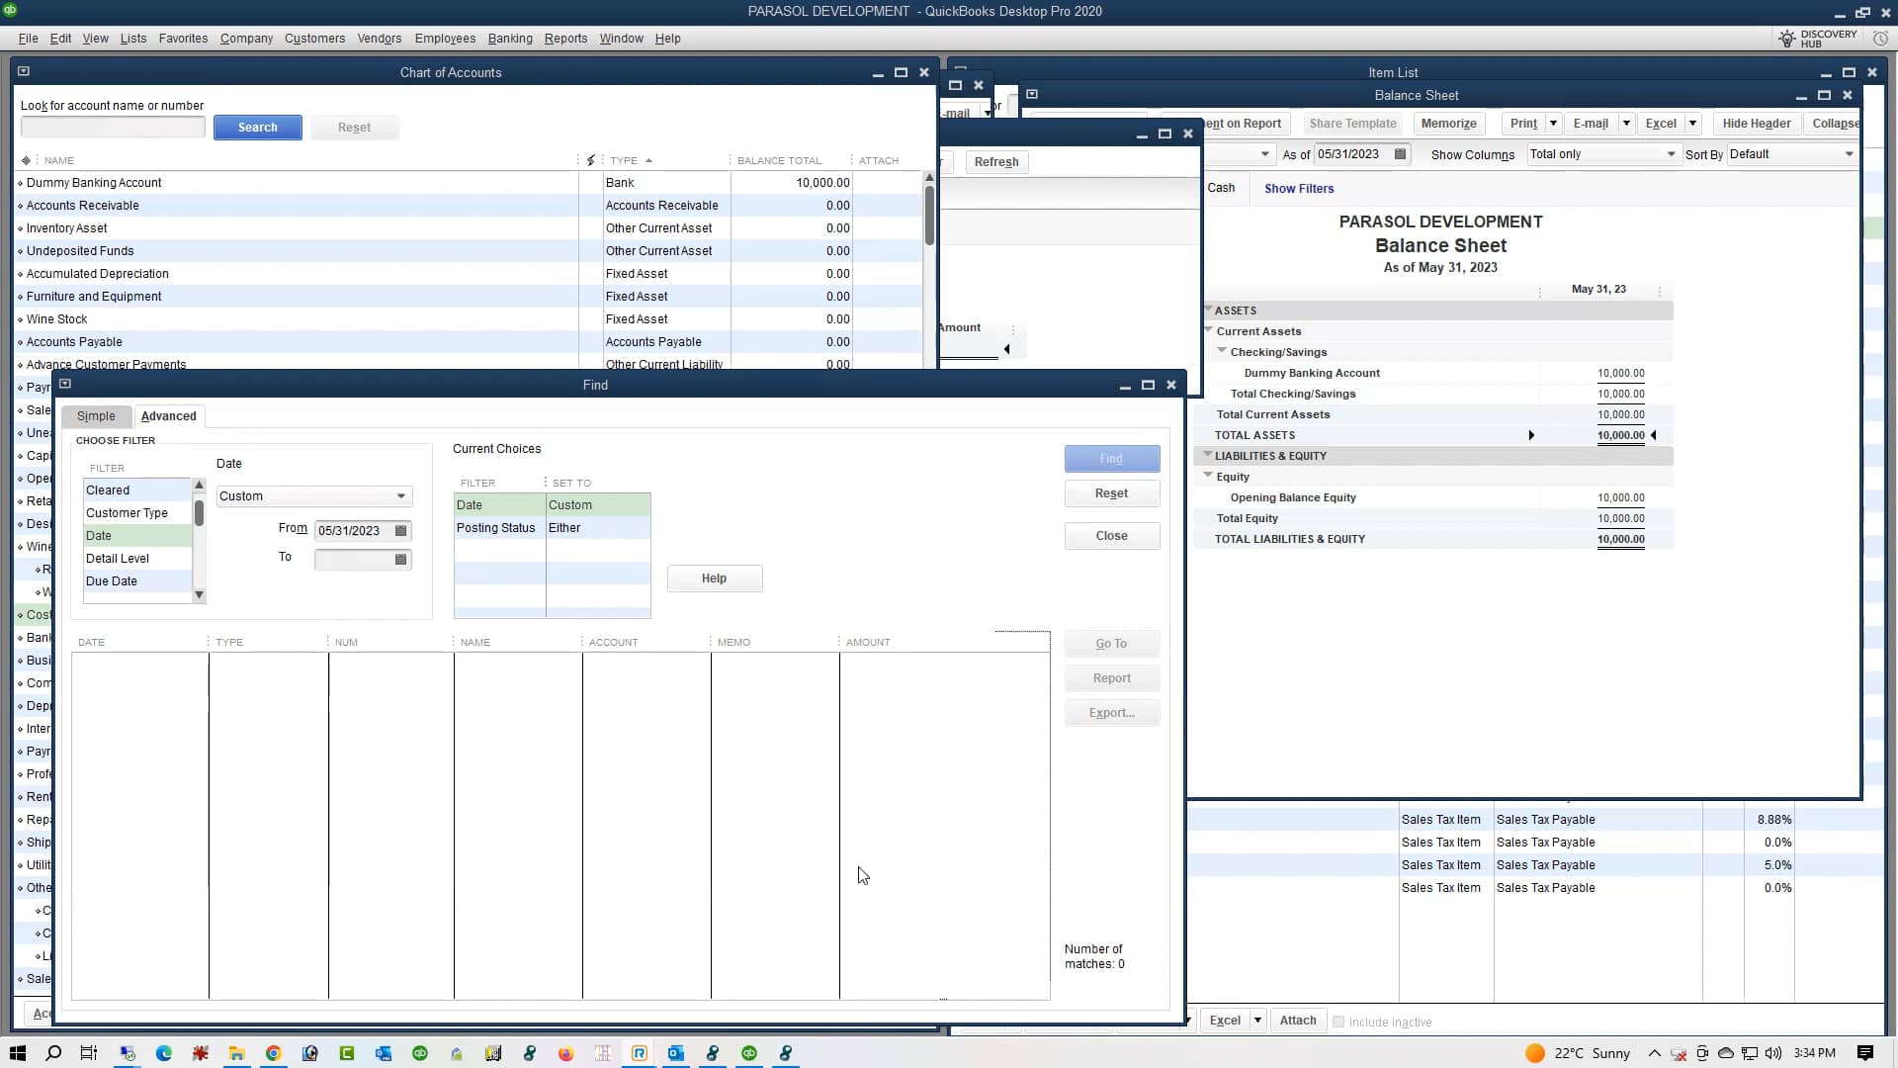Open the Windows Search taskbar icon
The height and width of the screenshot is (1068, 1898).
53,1053
